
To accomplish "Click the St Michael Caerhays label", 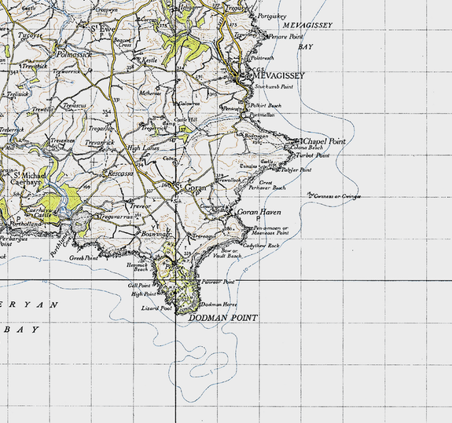I will [28, 178].
